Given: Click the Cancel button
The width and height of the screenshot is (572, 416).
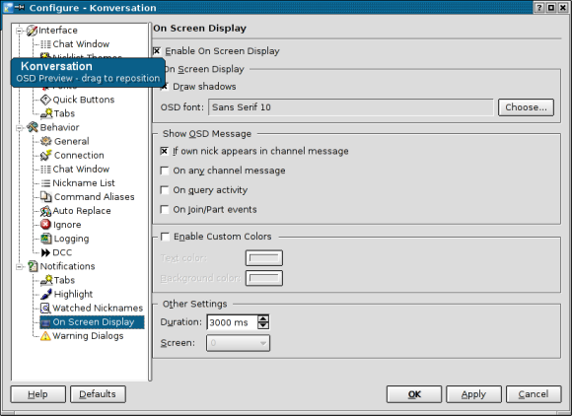Looking at the screenshot, I should coord(534,394).
